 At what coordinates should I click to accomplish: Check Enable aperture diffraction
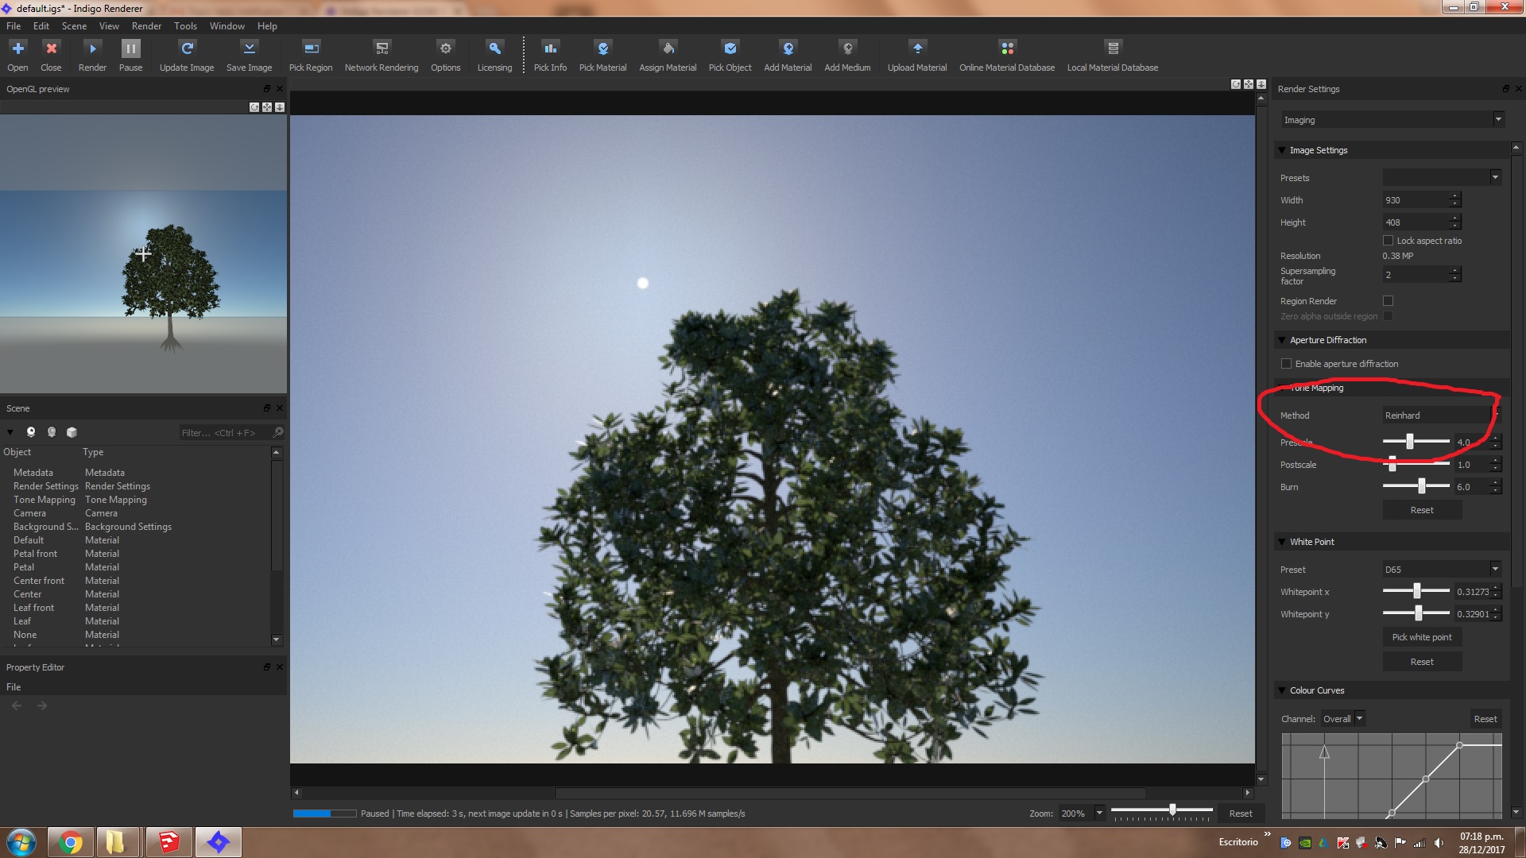coord(1286,364)
